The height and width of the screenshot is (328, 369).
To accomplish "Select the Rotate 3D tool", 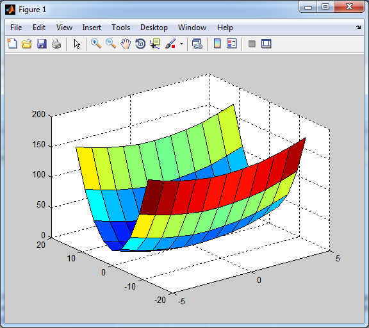I will click(140, 44).
